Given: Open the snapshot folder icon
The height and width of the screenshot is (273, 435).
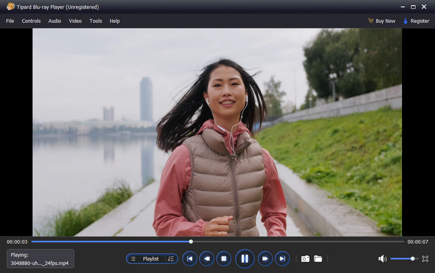Looking at the screenshot, I should click(x=318, y=259).
